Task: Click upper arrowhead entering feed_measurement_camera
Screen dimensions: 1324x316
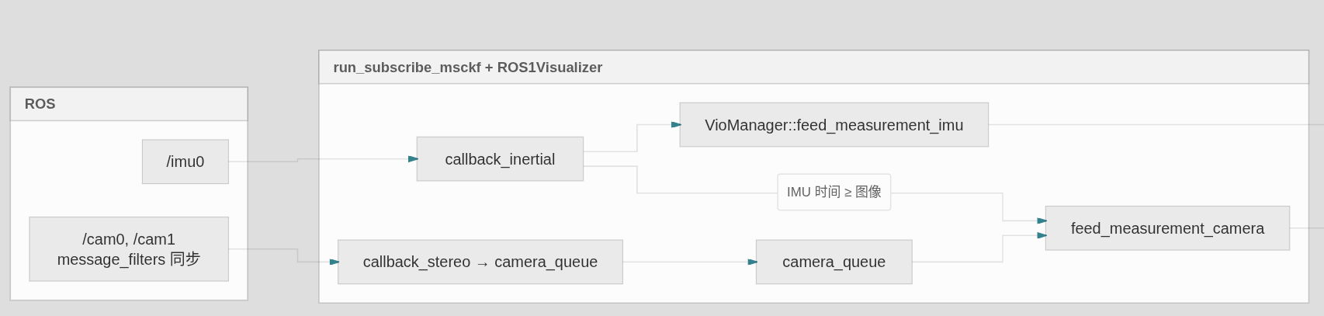Action: point(1042,221)
